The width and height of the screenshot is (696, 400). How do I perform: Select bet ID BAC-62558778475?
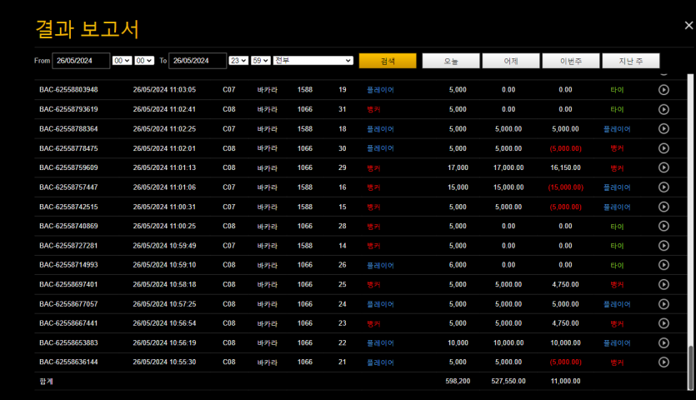tap(68, 148)
